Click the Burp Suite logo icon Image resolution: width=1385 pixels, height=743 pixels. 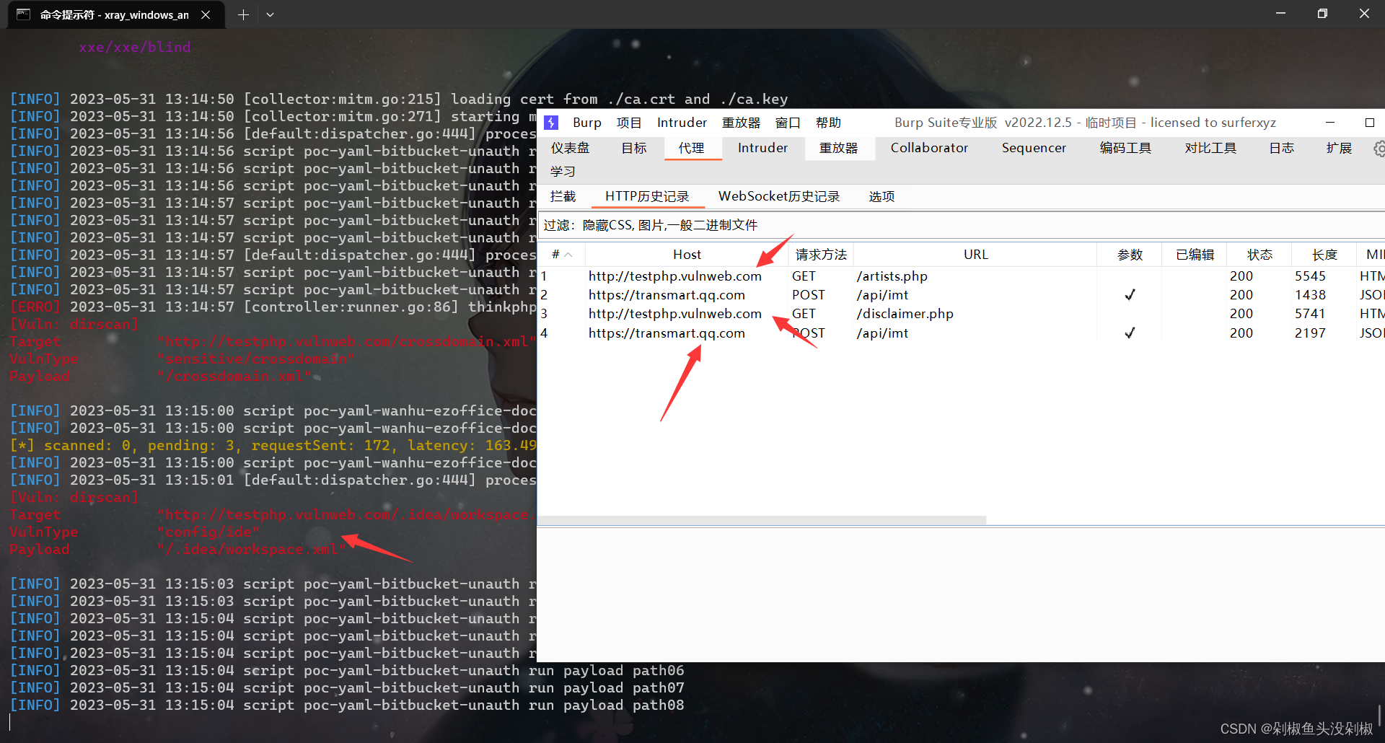pos(551,123)
